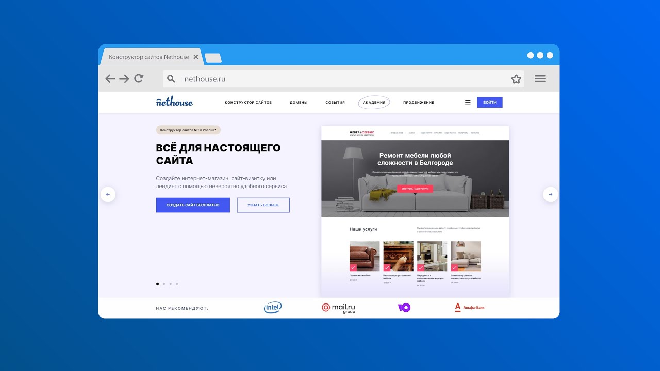660x371 pixels.
Task: Click the leather sofa service image
Action: pos(365,256)
